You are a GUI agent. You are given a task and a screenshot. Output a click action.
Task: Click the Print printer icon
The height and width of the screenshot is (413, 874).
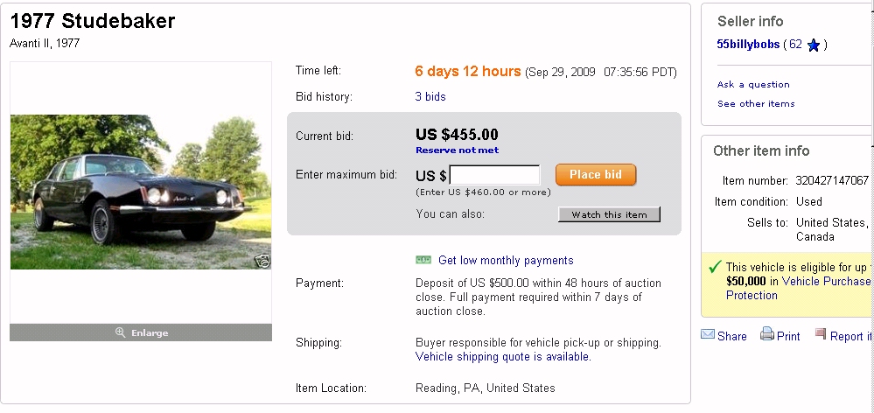click(766, 334)
